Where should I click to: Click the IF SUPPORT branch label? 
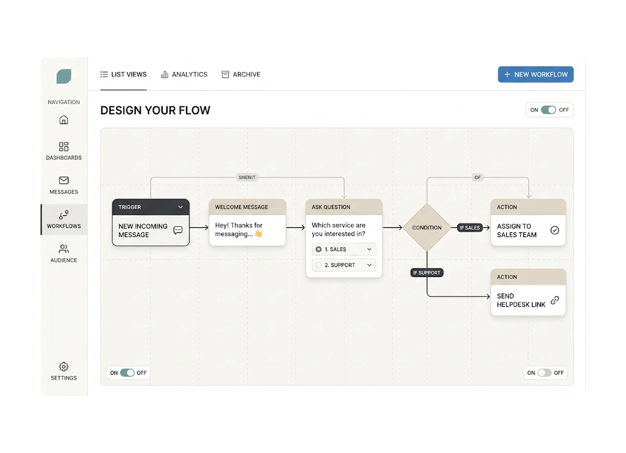coord(427,273)
